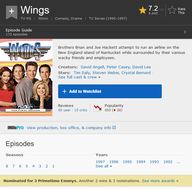Select season 6
The width and height of the screenshot is (192, 189).
[20, 166]
